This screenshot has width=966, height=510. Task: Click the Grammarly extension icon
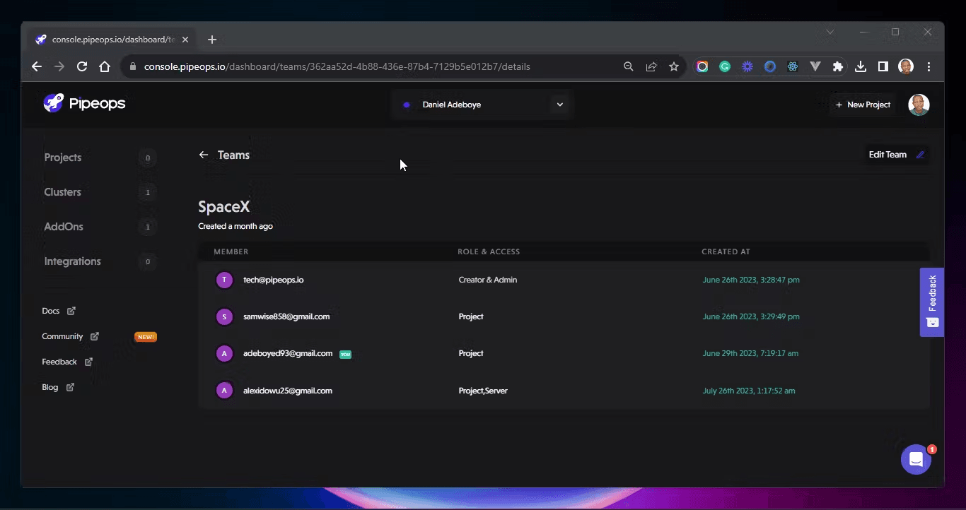pos(725,66)
